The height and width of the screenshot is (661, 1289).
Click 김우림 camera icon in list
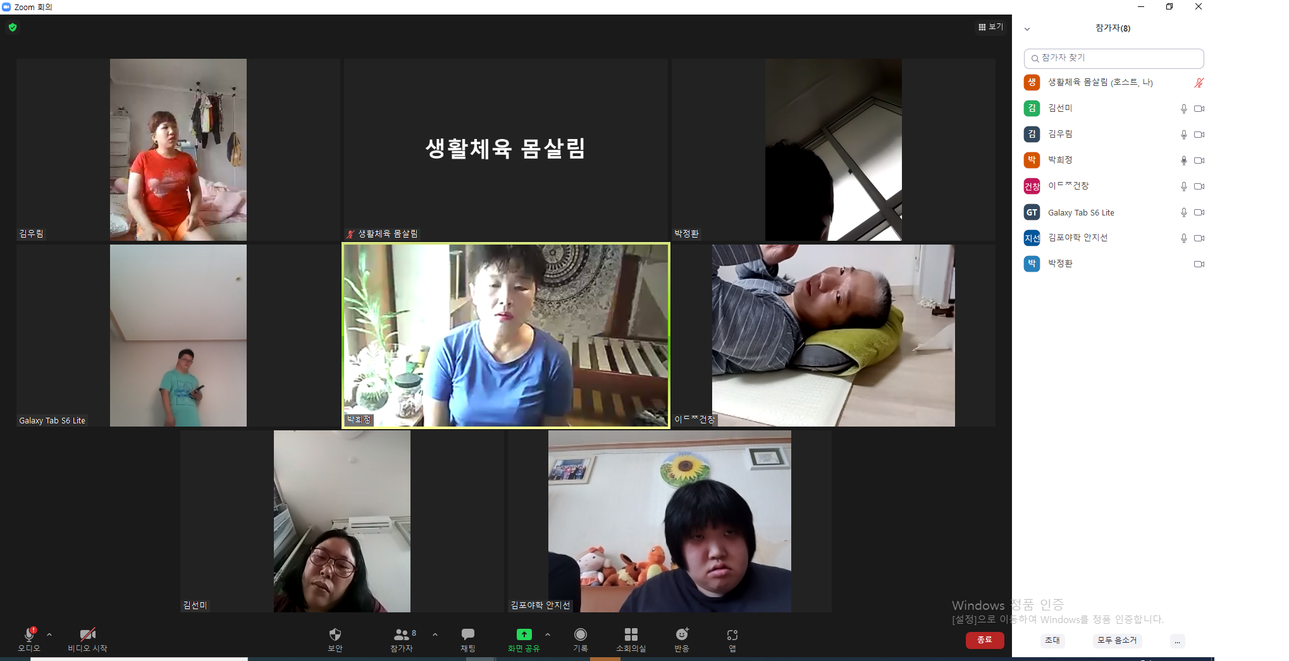(x=1199, y=135)
